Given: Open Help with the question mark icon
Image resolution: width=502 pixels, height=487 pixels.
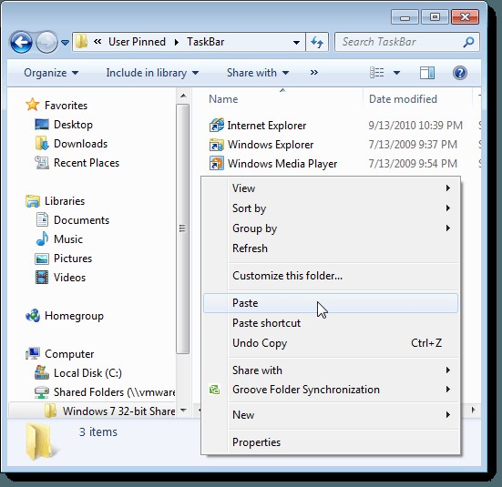Looking at the screenshot, I should [460, 73].
